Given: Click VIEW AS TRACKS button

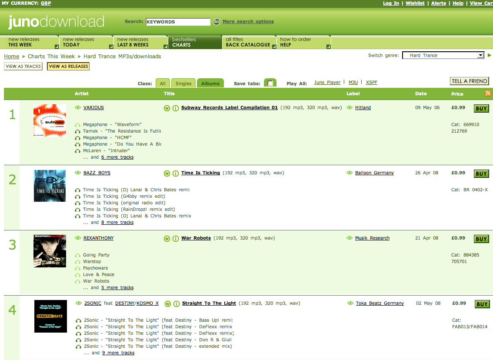Looking at the screenshot, I should 23,67.
